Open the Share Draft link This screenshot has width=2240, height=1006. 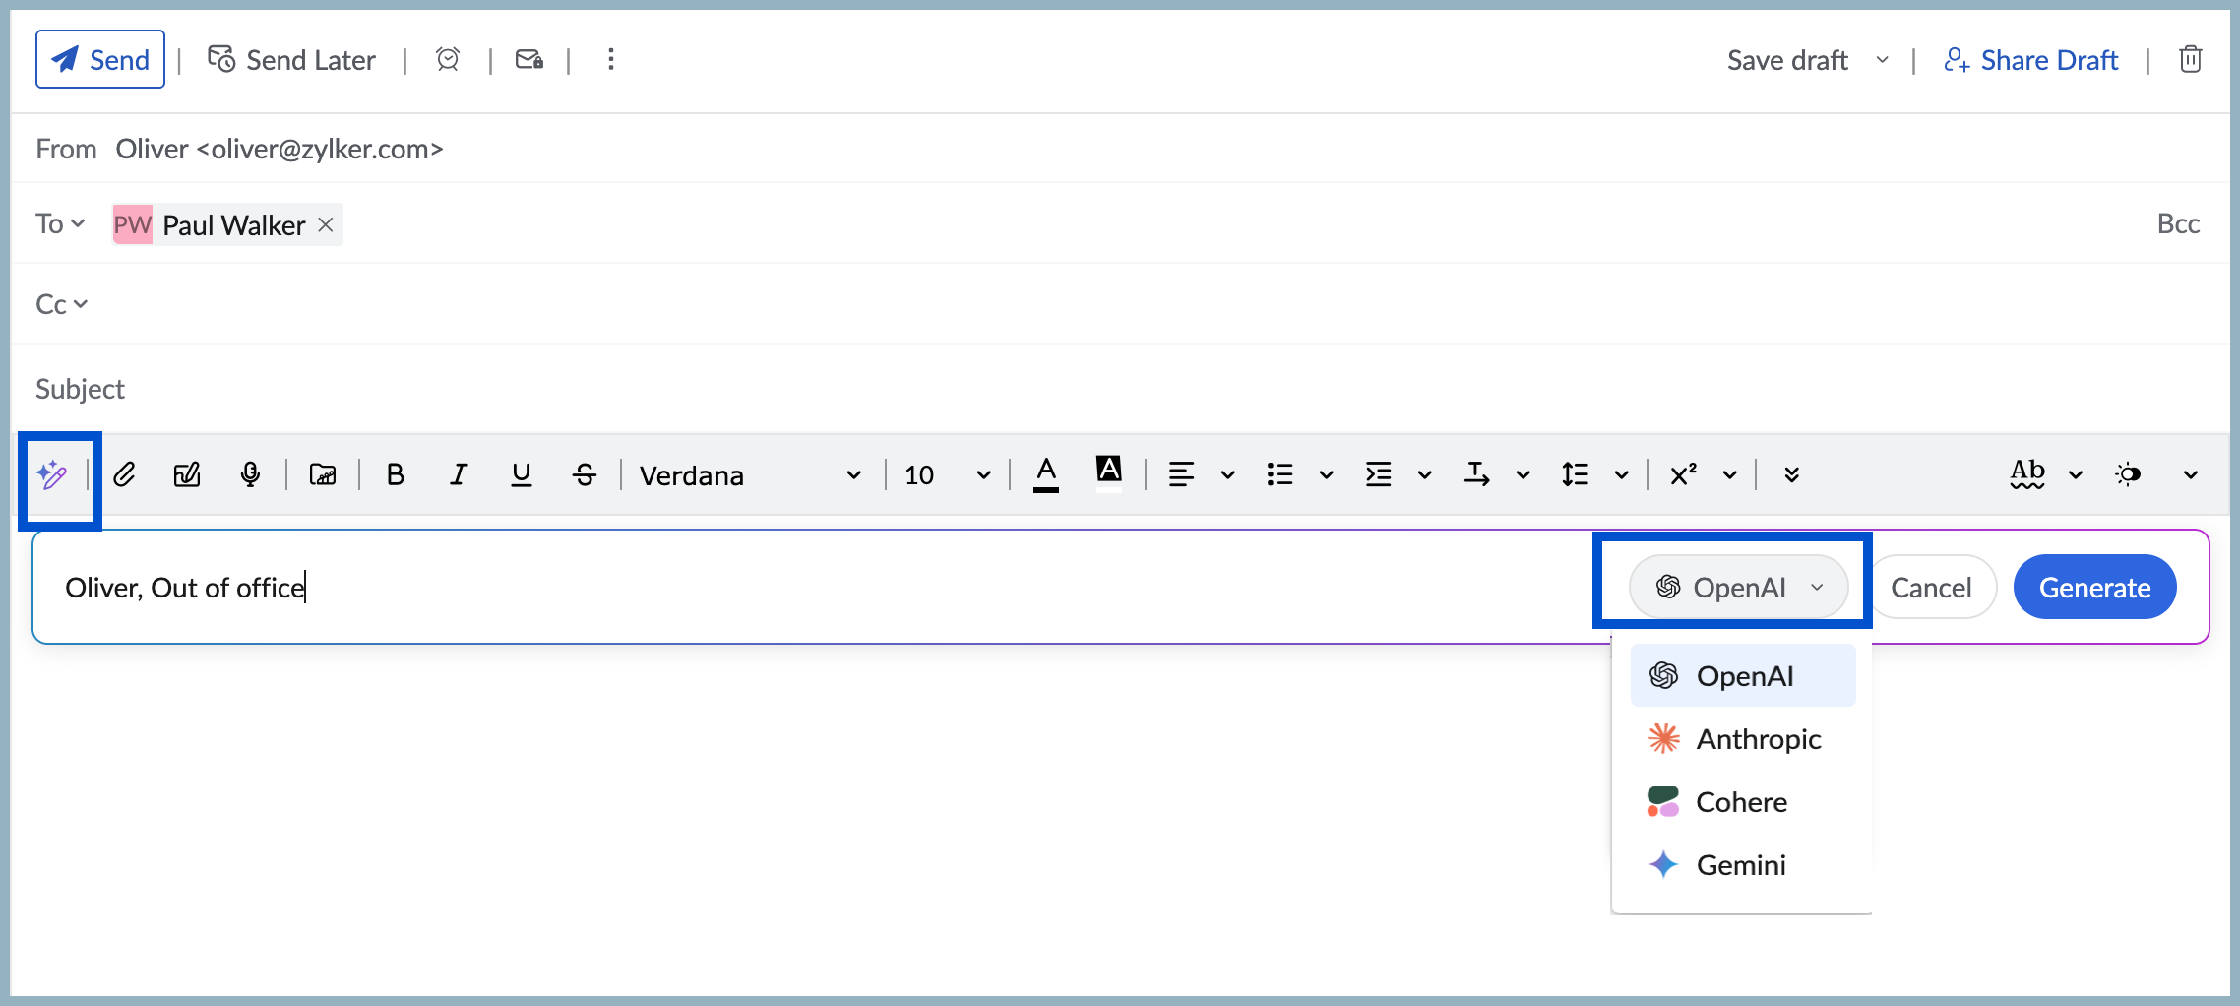click(x=2051, y=59)
